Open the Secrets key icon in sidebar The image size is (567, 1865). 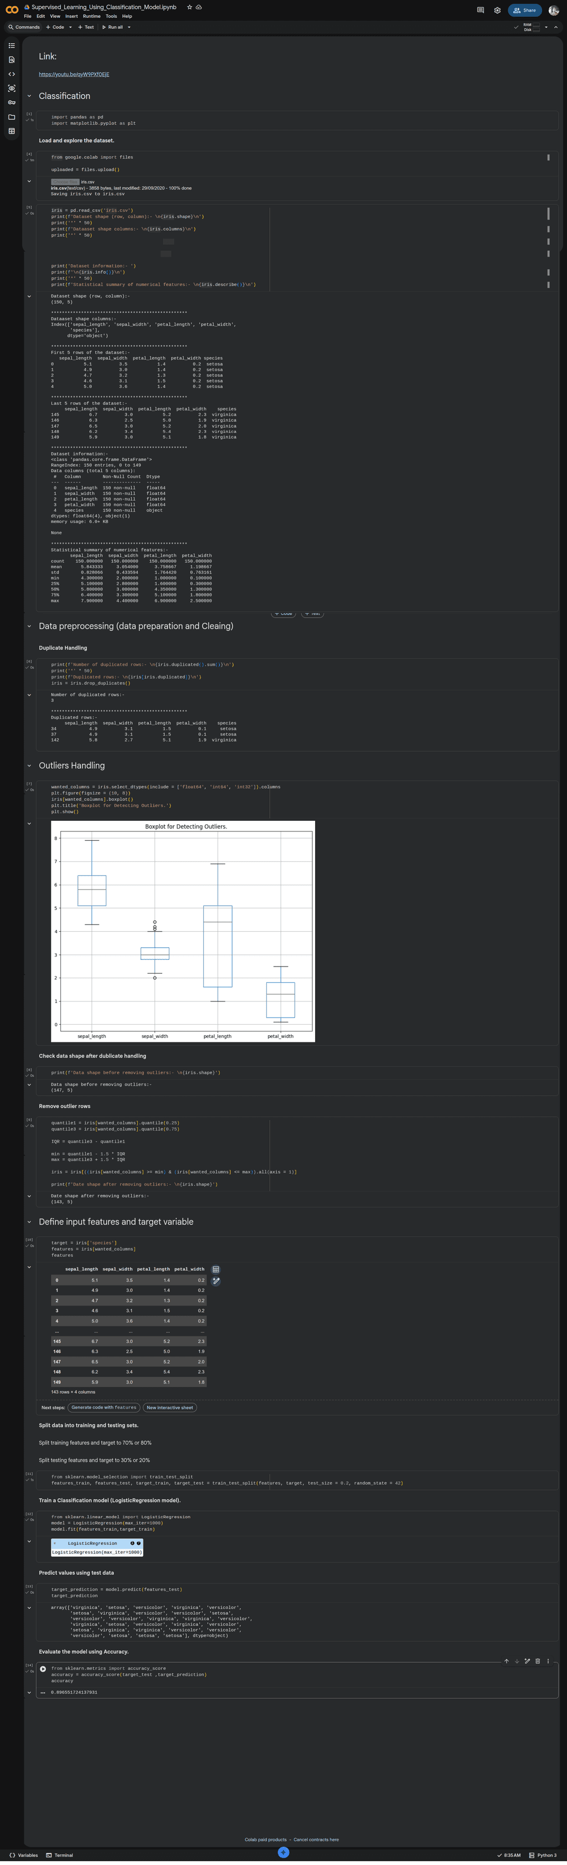(12, 103)
